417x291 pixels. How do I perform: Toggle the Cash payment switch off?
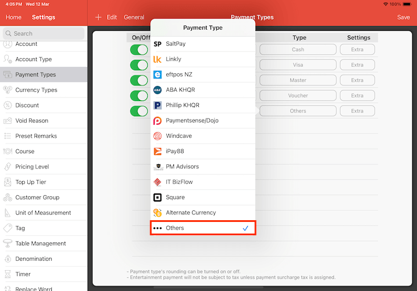click(x=140, y=50)
